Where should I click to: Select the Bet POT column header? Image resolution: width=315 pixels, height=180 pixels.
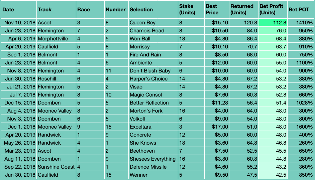301,9
